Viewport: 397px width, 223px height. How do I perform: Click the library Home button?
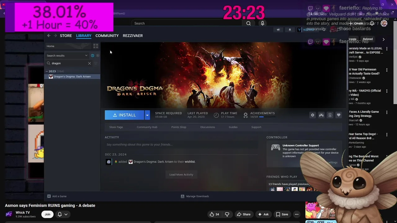[68, 46]
